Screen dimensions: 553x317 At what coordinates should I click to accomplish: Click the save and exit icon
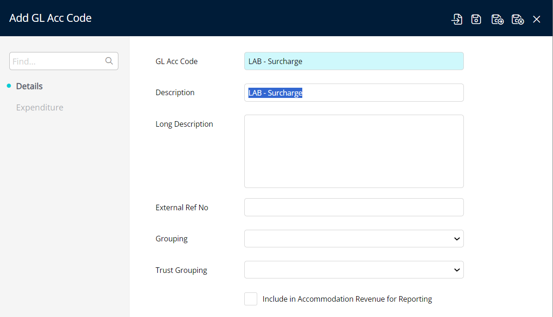pyautogui.click(x=518, y=19)
